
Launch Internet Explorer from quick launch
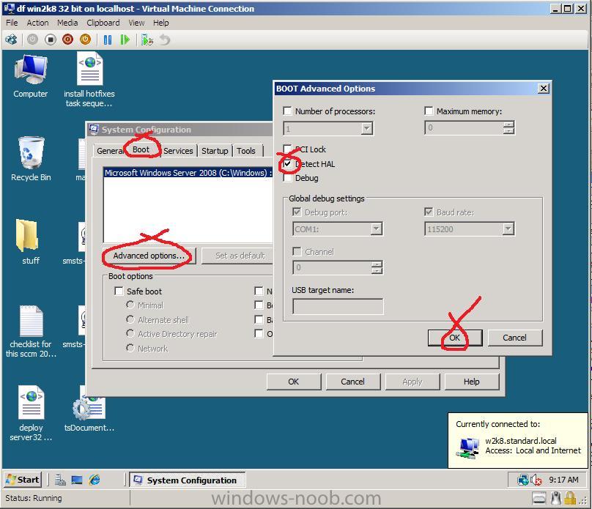click(x=95, y=480)
